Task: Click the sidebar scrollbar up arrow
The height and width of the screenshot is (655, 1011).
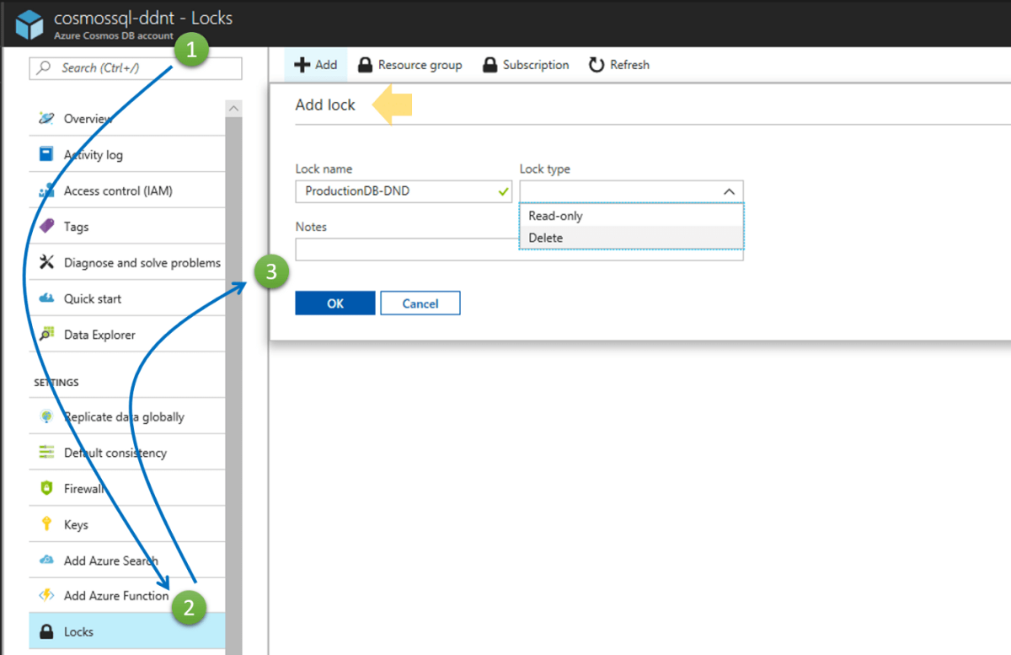Action: coord(233,107)
